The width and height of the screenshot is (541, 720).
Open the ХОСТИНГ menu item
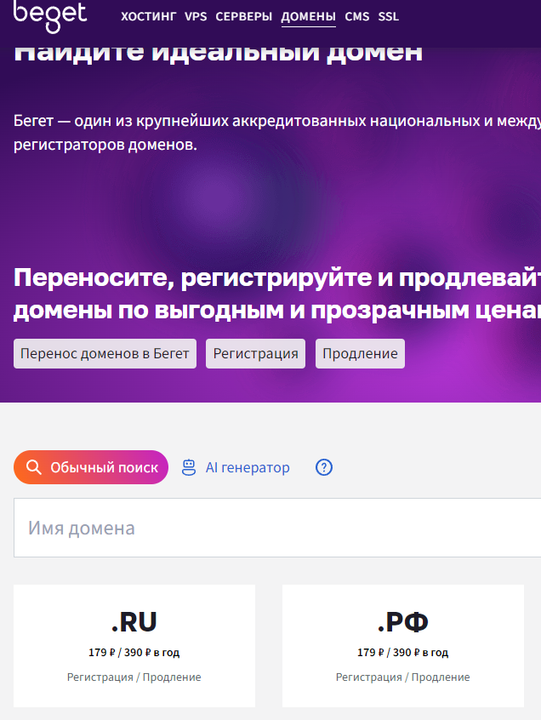point(148,16)
